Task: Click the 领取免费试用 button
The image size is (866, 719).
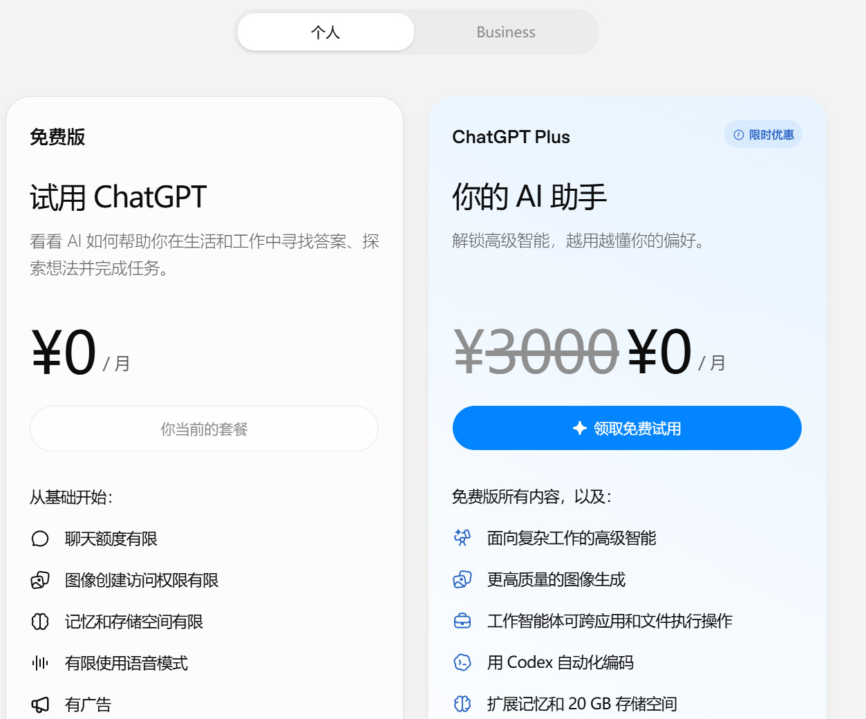Action: click(x=627, y=428)
